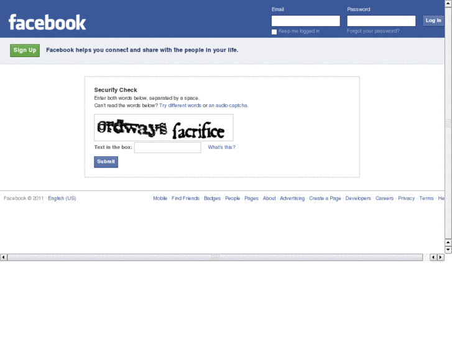Image resolution: width=452 pixels, height=338 pixels.
Task: Click the Try different words link
Action: tap(180, 105)
